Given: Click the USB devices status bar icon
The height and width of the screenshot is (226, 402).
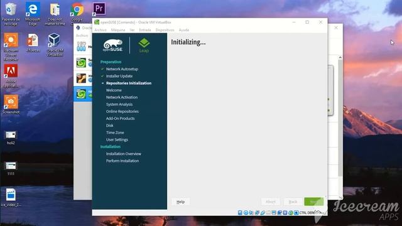Looking at the screenshot, I should (263, 213).
